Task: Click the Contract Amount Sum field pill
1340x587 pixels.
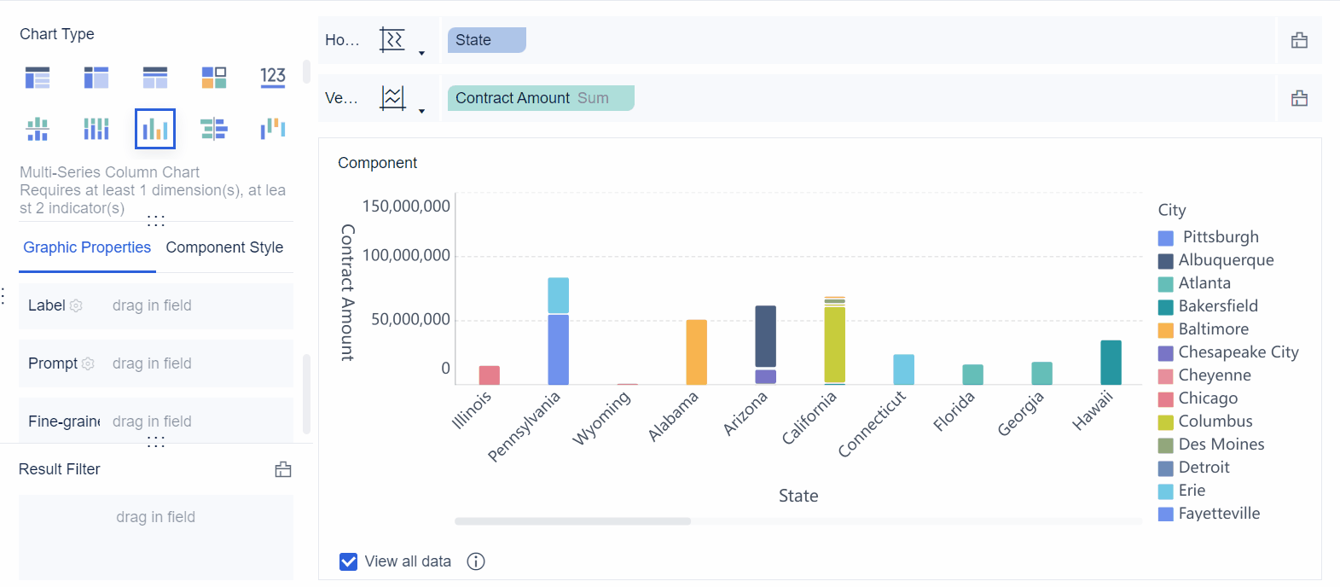Action: click(540, 98)
